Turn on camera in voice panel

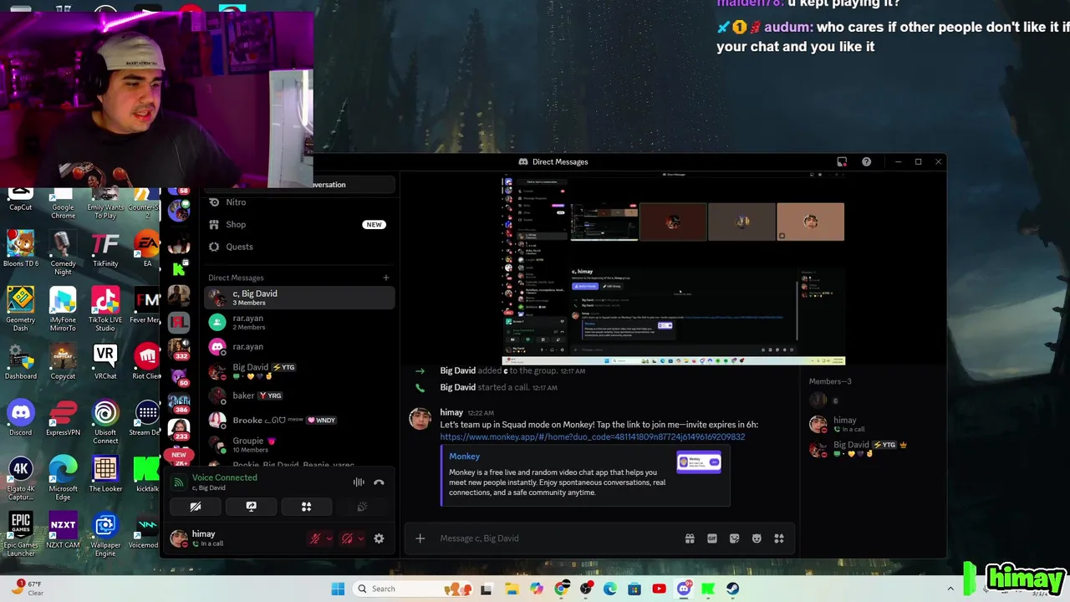pos(196,507)
